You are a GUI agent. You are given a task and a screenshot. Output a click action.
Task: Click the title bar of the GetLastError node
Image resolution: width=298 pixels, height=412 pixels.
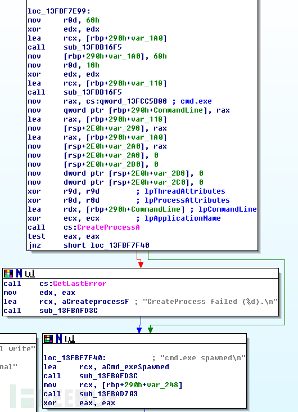tap(141, 274)
